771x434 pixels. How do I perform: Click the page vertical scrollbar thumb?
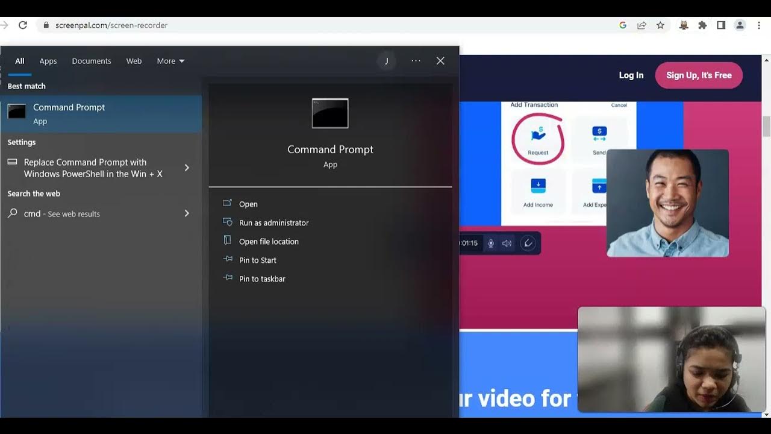pos(767,126)
